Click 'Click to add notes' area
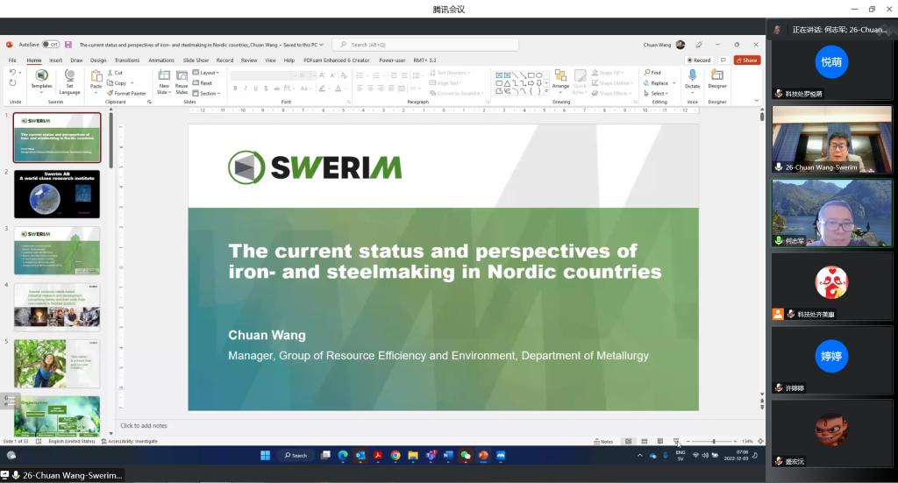898x483 pixels. (x=144, y=426)
